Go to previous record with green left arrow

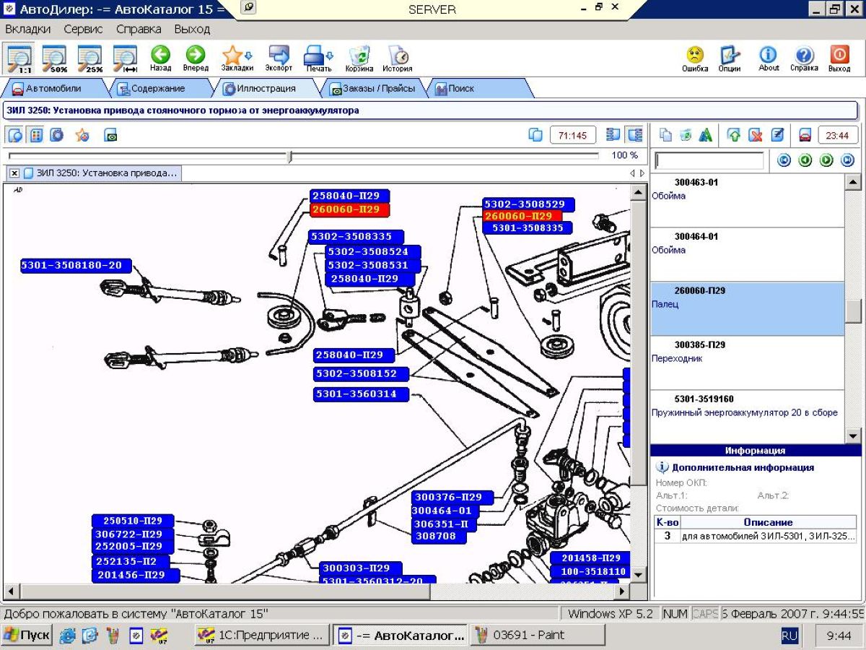(x=805, y=160)
